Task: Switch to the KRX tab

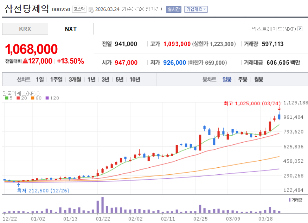Action: [25, 29]
